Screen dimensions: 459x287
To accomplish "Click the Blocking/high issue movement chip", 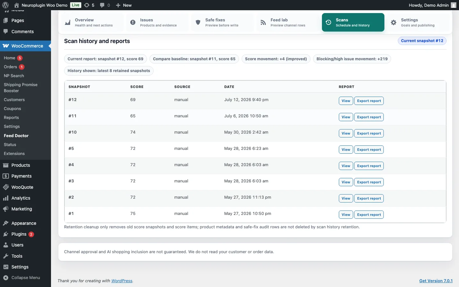I will coord(352,59).
